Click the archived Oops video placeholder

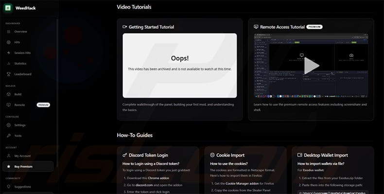click(x=180, y=66)
